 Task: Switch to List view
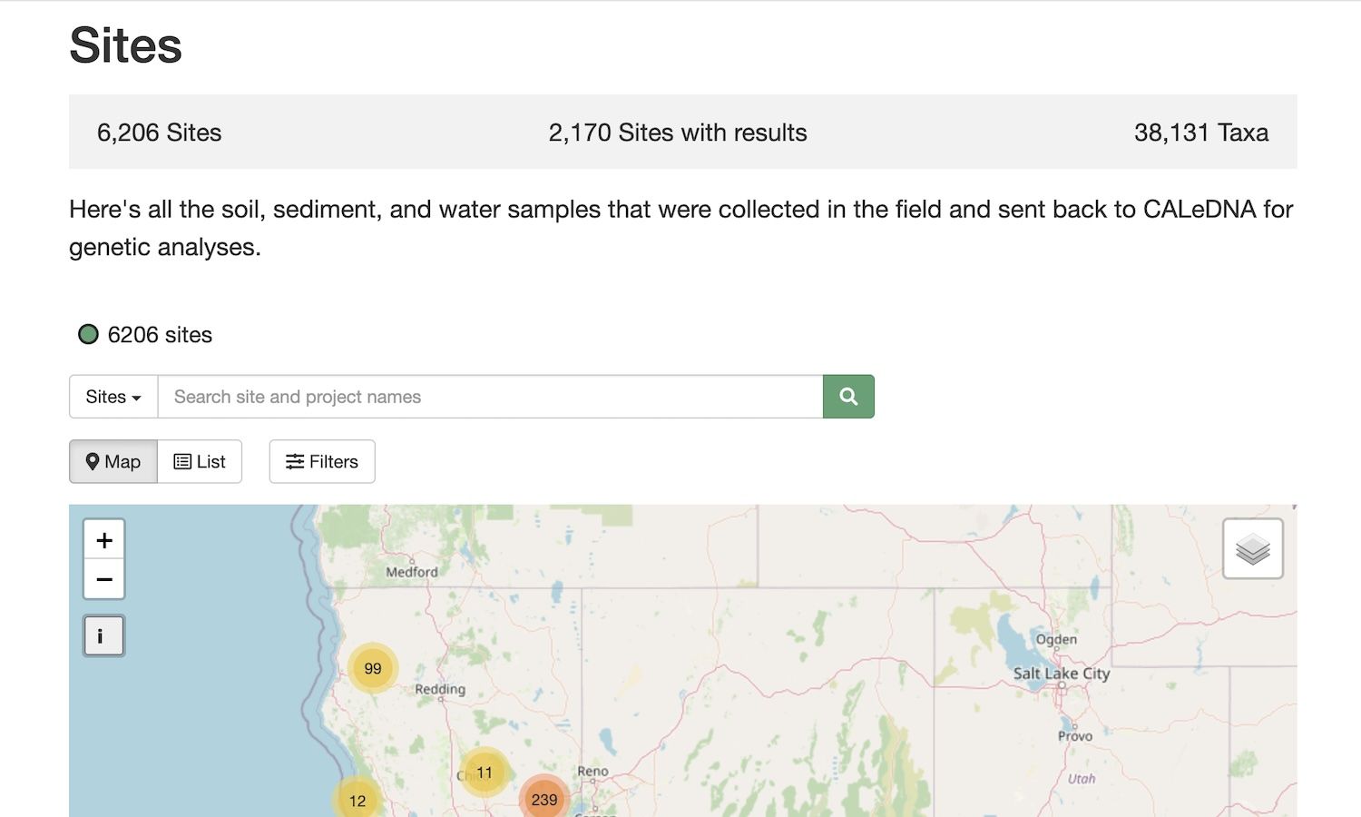(x=200, y=461)
